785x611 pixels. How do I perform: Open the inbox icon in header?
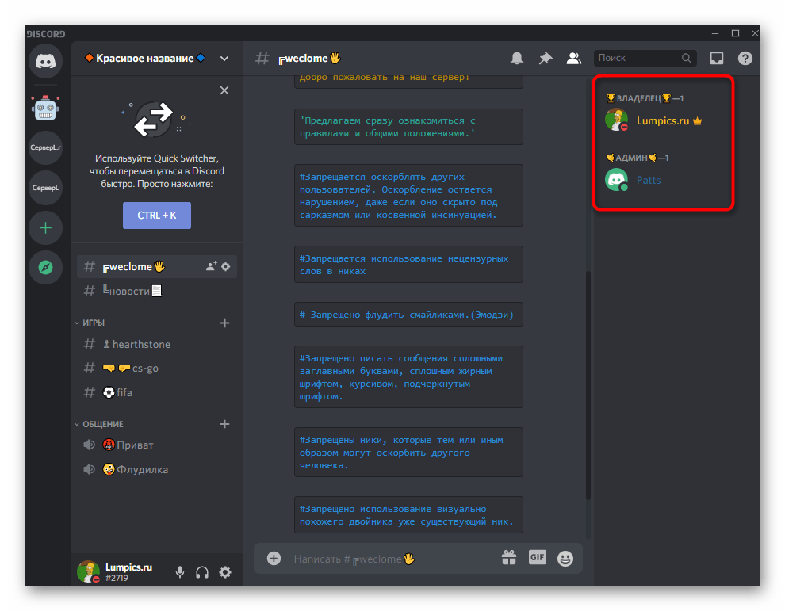[x=716, y=58]
